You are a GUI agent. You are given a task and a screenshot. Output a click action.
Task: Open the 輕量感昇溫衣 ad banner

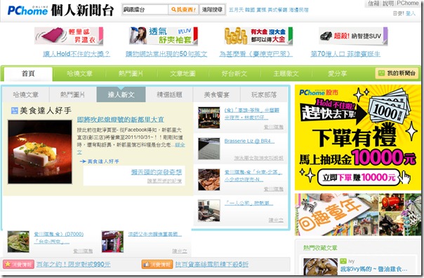point(69,36)
